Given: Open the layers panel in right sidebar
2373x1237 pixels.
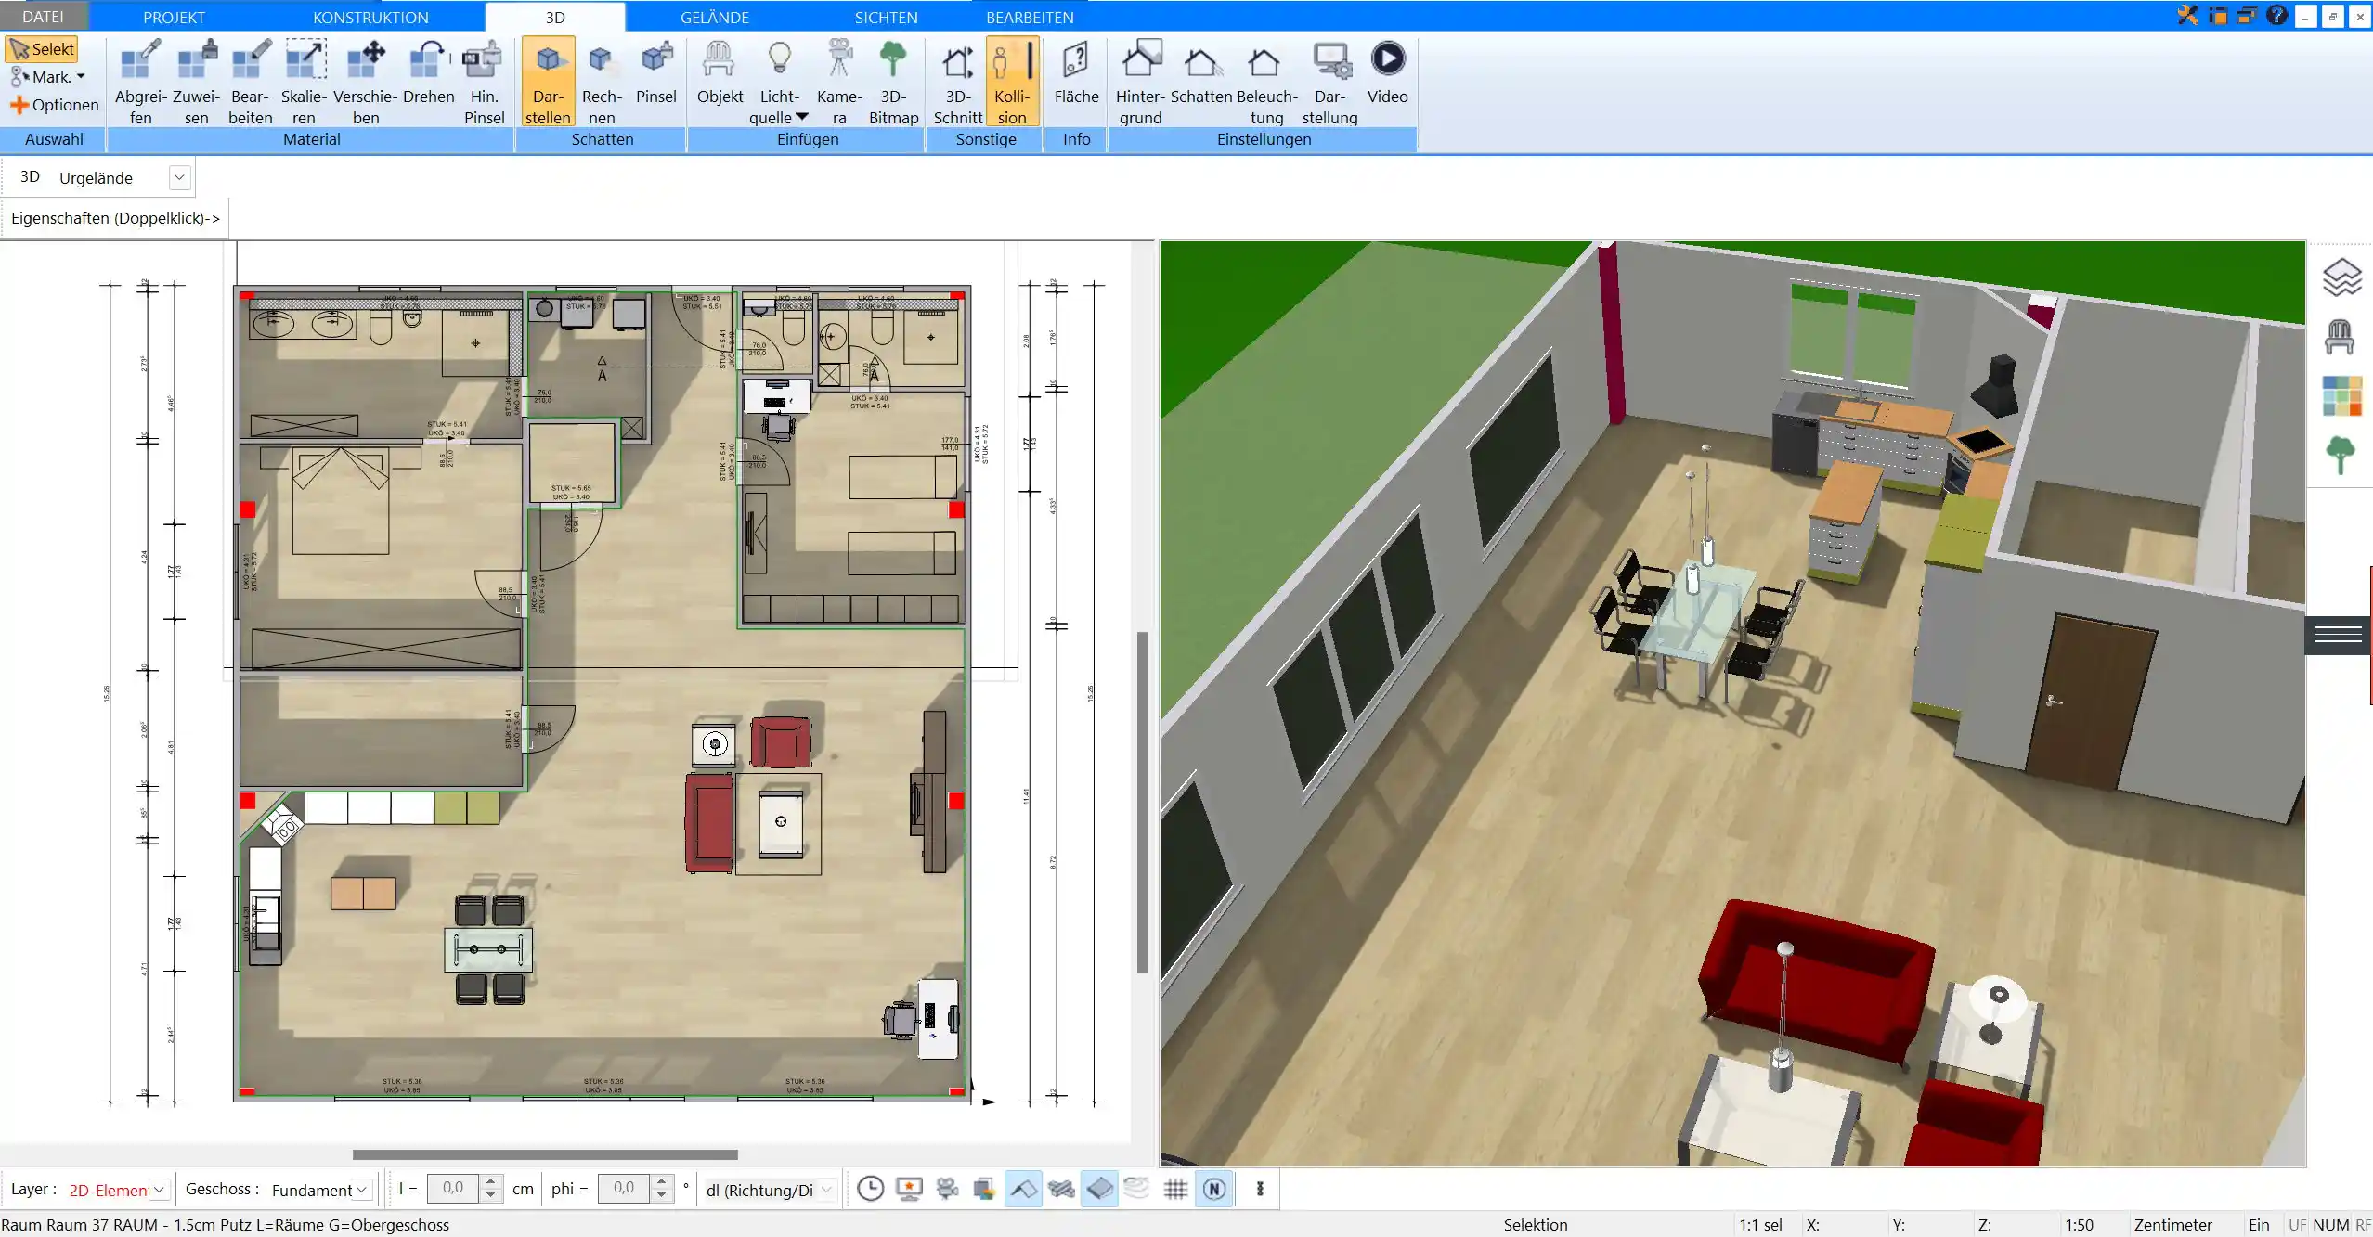Looking at the screenshot, I should pos(2341,277).
